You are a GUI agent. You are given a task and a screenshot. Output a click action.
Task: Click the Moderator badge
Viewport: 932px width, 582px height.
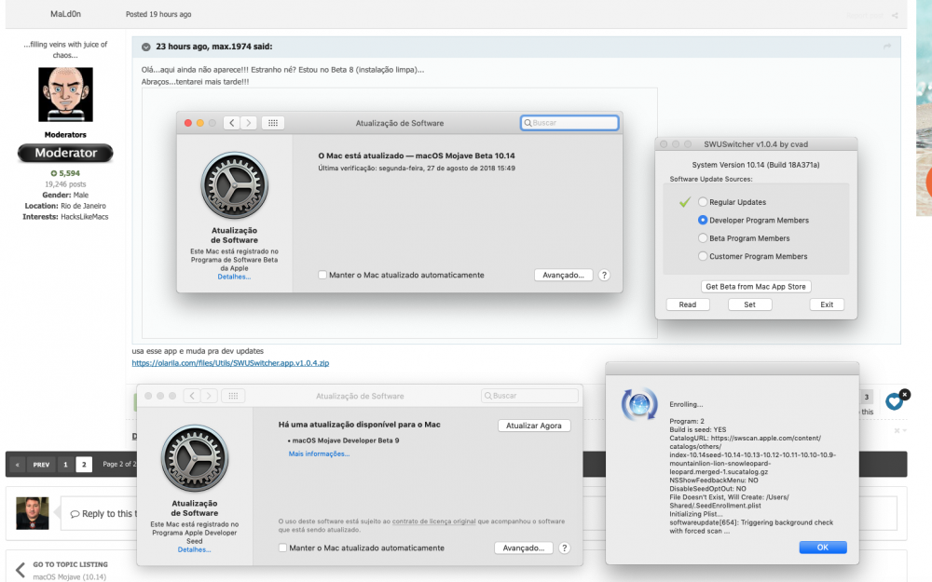pyautogui.click(x=65, y=153)
